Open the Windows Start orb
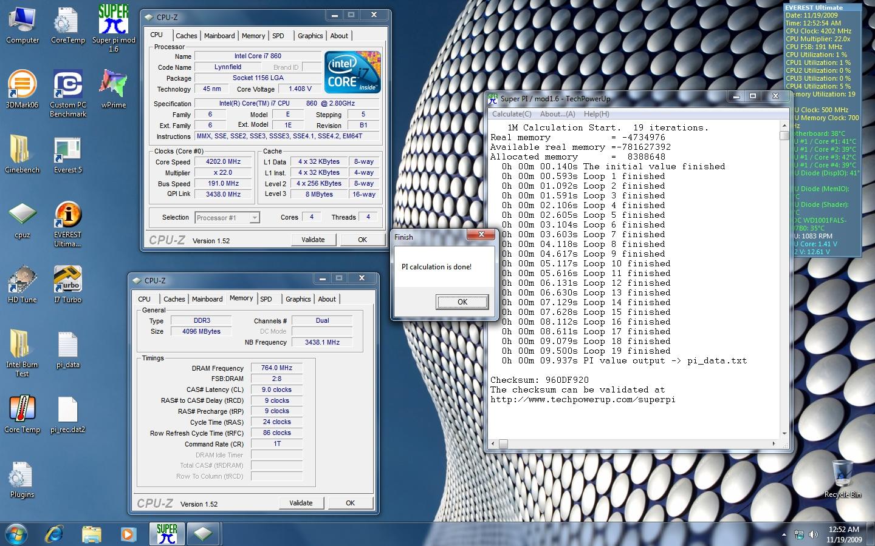 16,534
